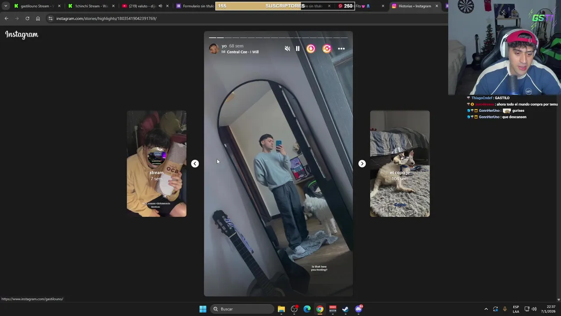The width and height of the screenshot is (561, 316).
Task: Close the 'Historias • Instagram' tab
Action: [437, 6]
